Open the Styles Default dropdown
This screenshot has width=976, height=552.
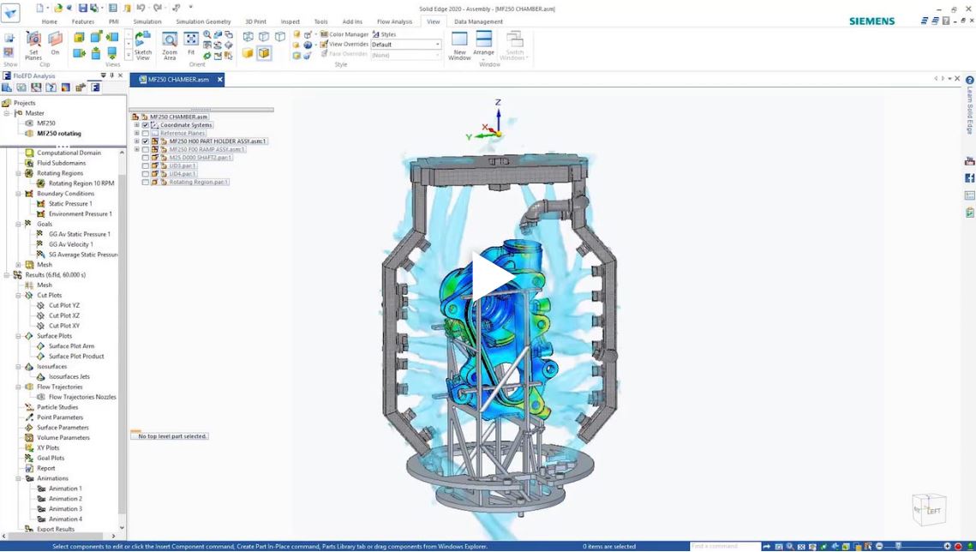pyautogui.click(x=406, y=45)
